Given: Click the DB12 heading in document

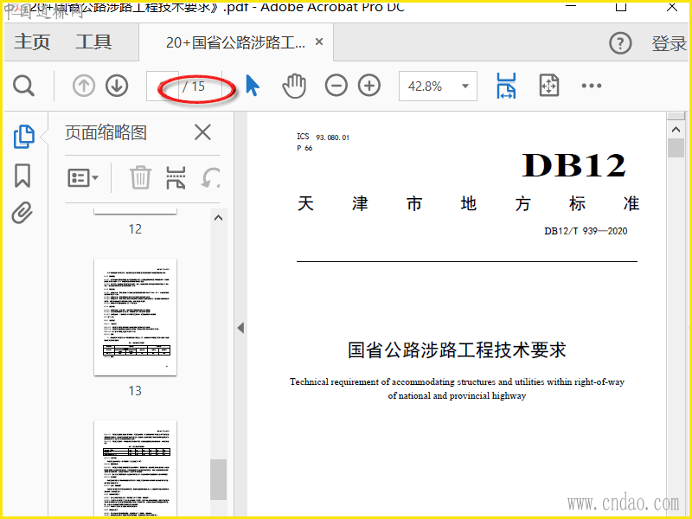Looking at the screenshot, I should (573, 165).
